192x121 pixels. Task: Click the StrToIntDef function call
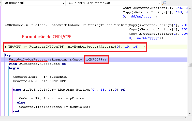click(x=34, y=90)
